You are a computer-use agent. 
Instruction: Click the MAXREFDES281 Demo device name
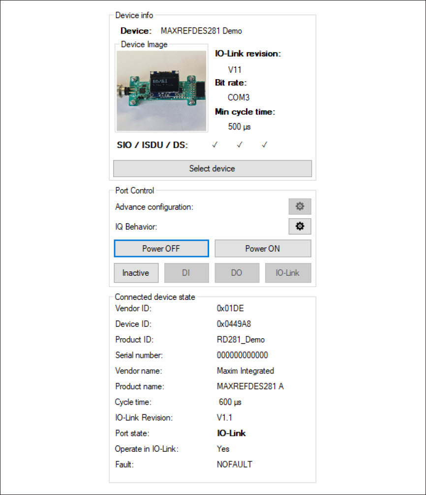[201, 31]
